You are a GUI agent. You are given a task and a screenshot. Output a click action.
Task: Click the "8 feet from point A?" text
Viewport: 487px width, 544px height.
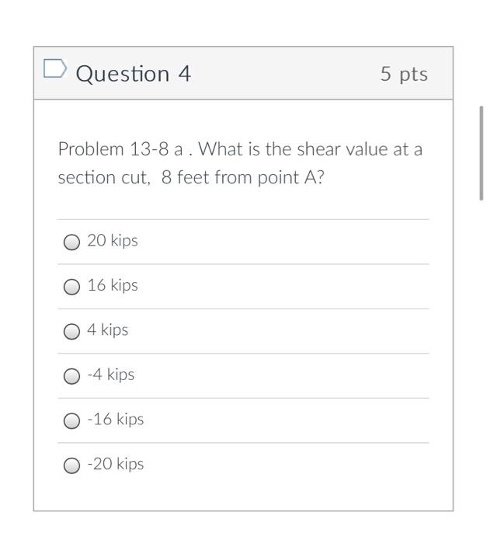point(243,178)
